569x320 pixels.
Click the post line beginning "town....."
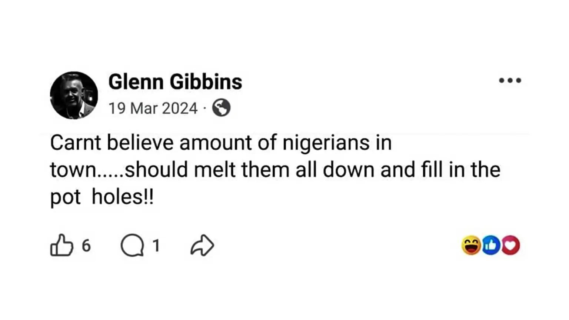tap(275, 170)
